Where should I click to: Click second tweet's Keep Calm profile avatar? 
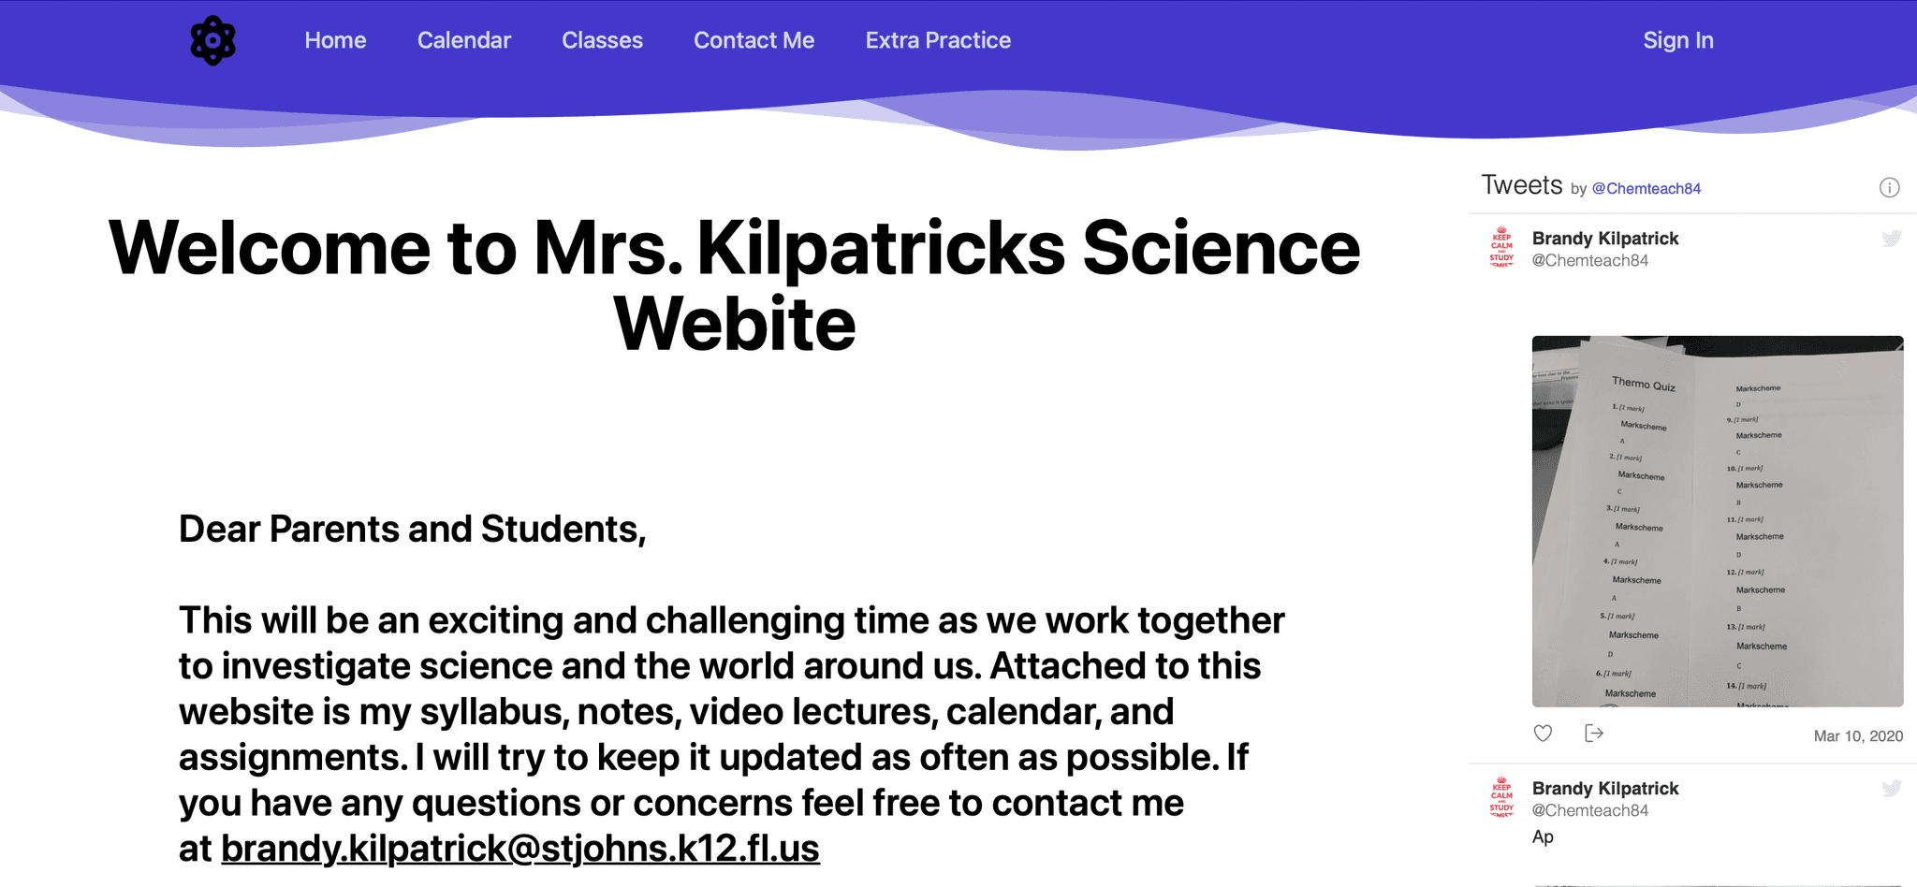click(1501, 798)
